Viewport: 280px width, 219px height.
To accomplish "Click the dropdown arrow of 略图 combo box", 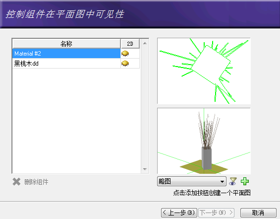I will [222, 181].
